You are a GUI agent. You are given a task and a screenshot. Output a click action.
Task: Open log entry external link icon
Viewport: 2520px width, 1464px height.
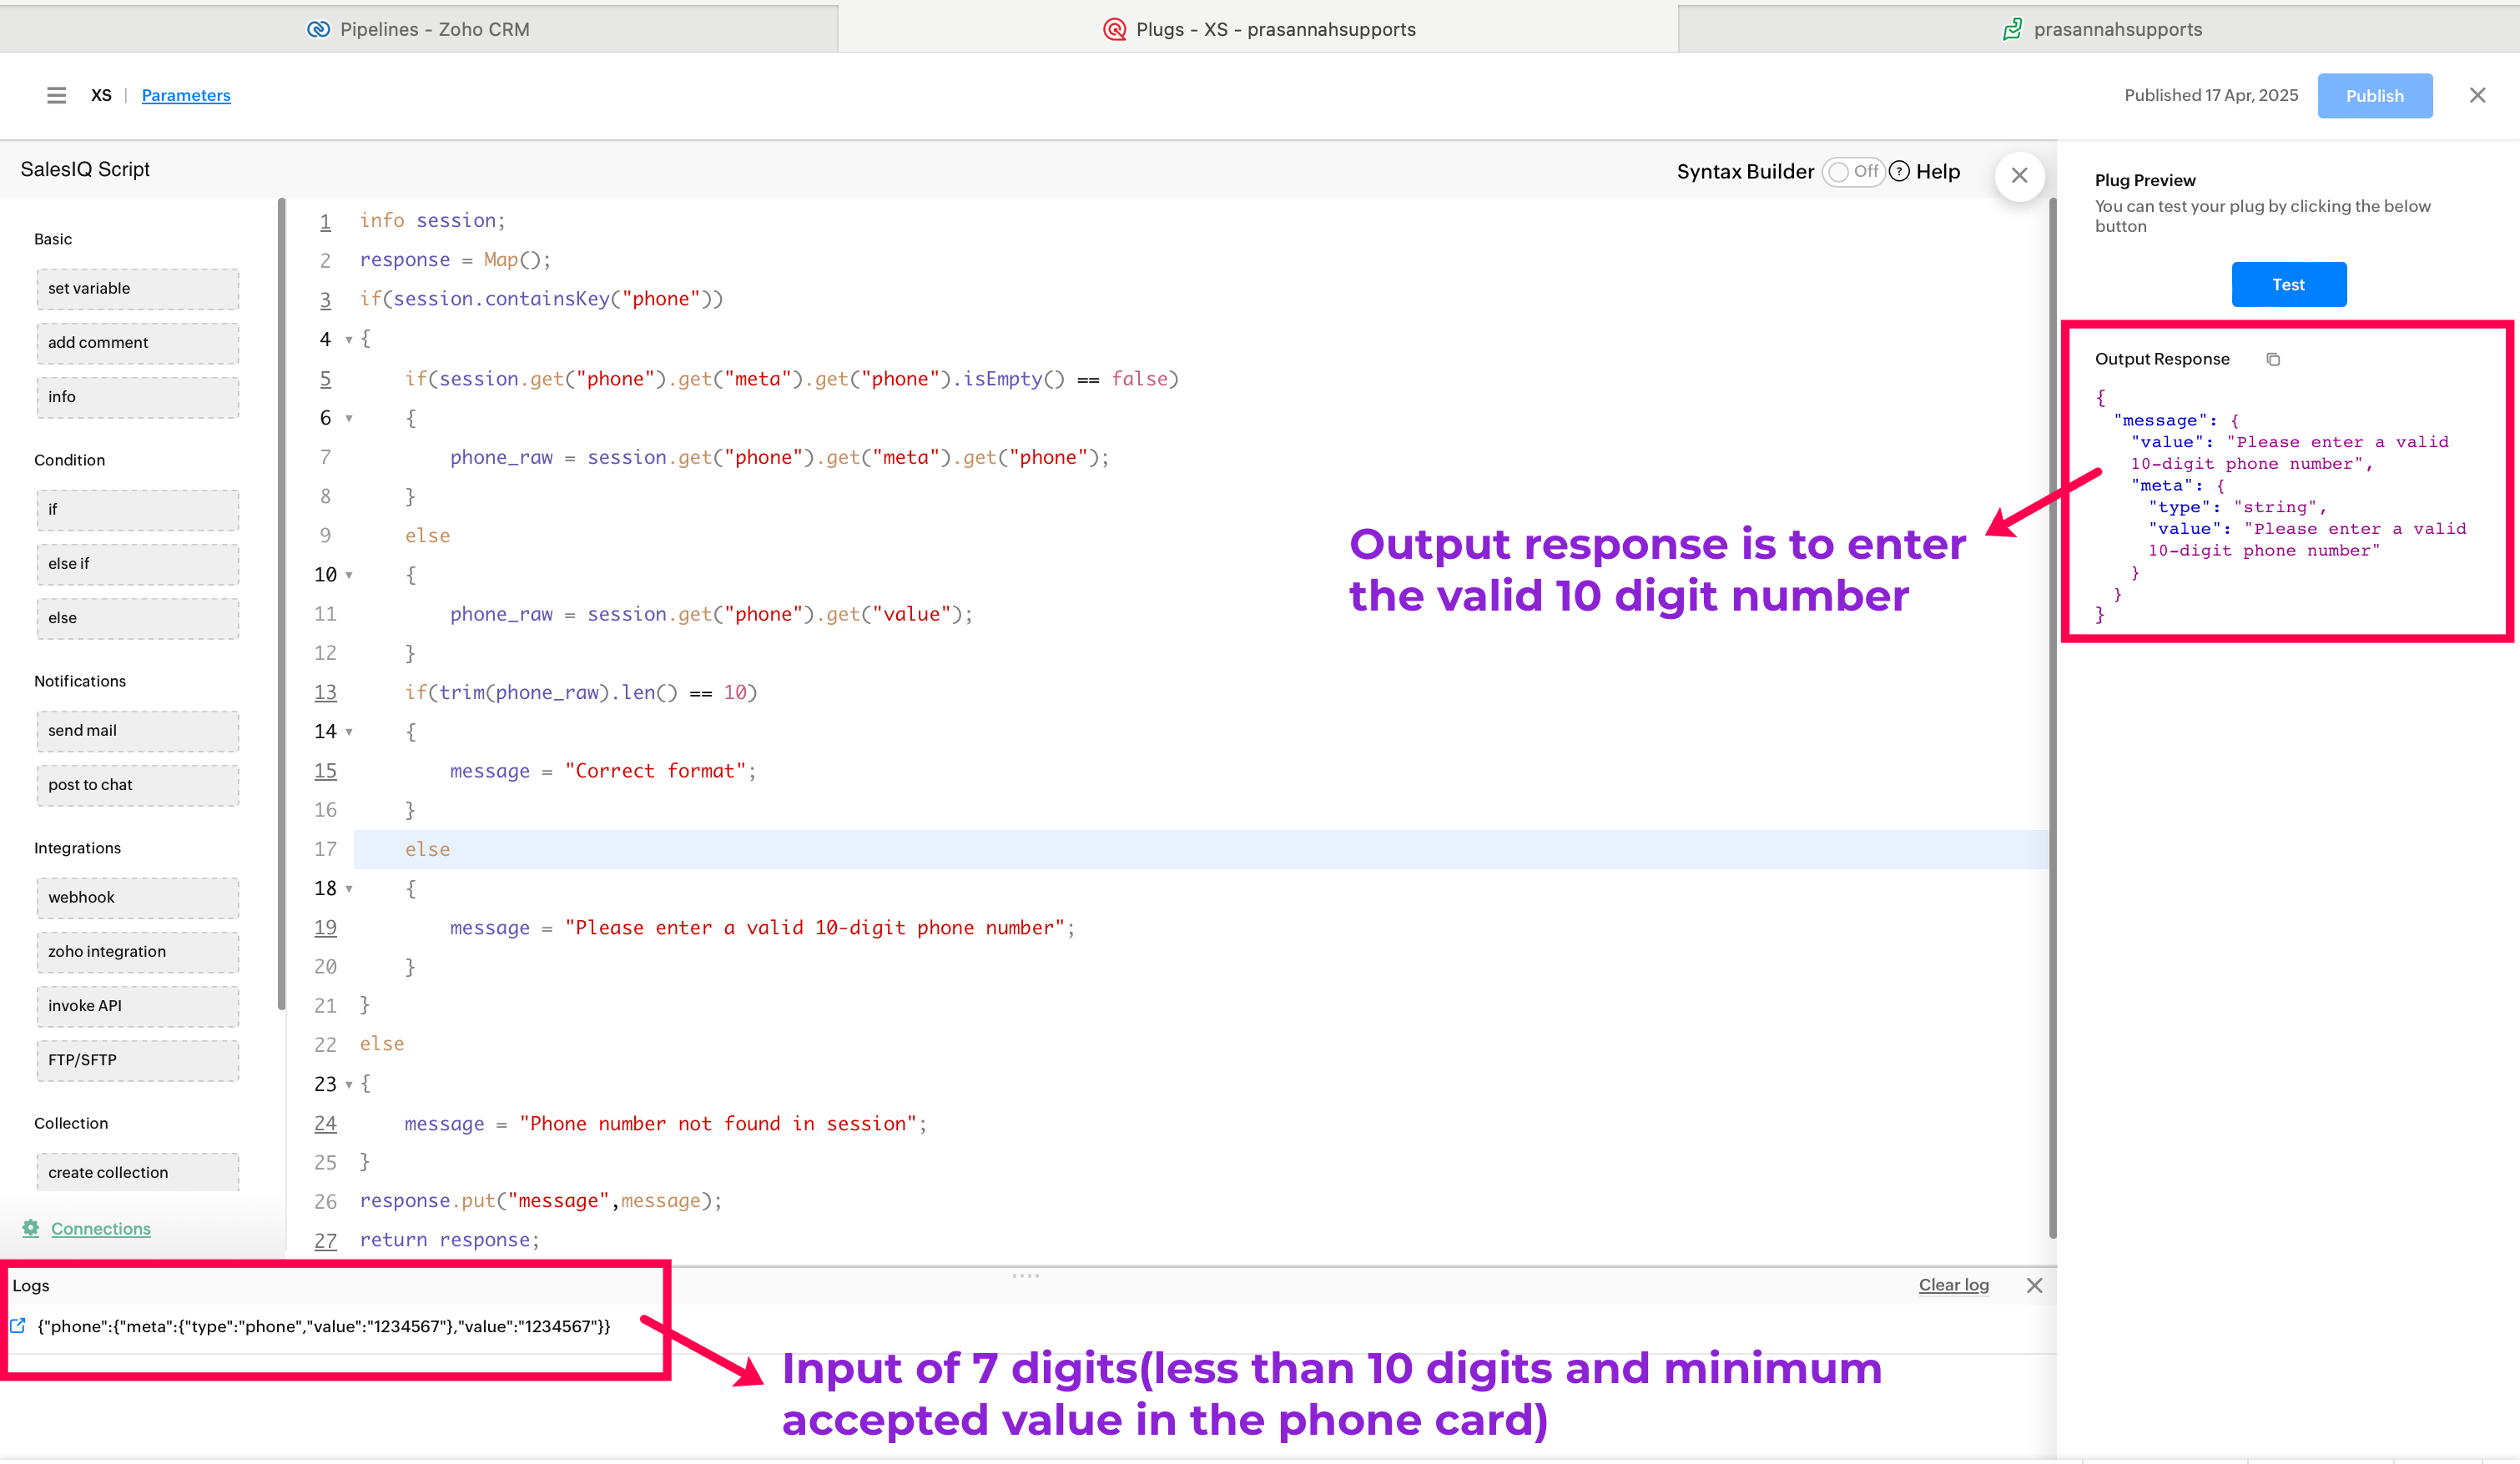point(18,1326)
